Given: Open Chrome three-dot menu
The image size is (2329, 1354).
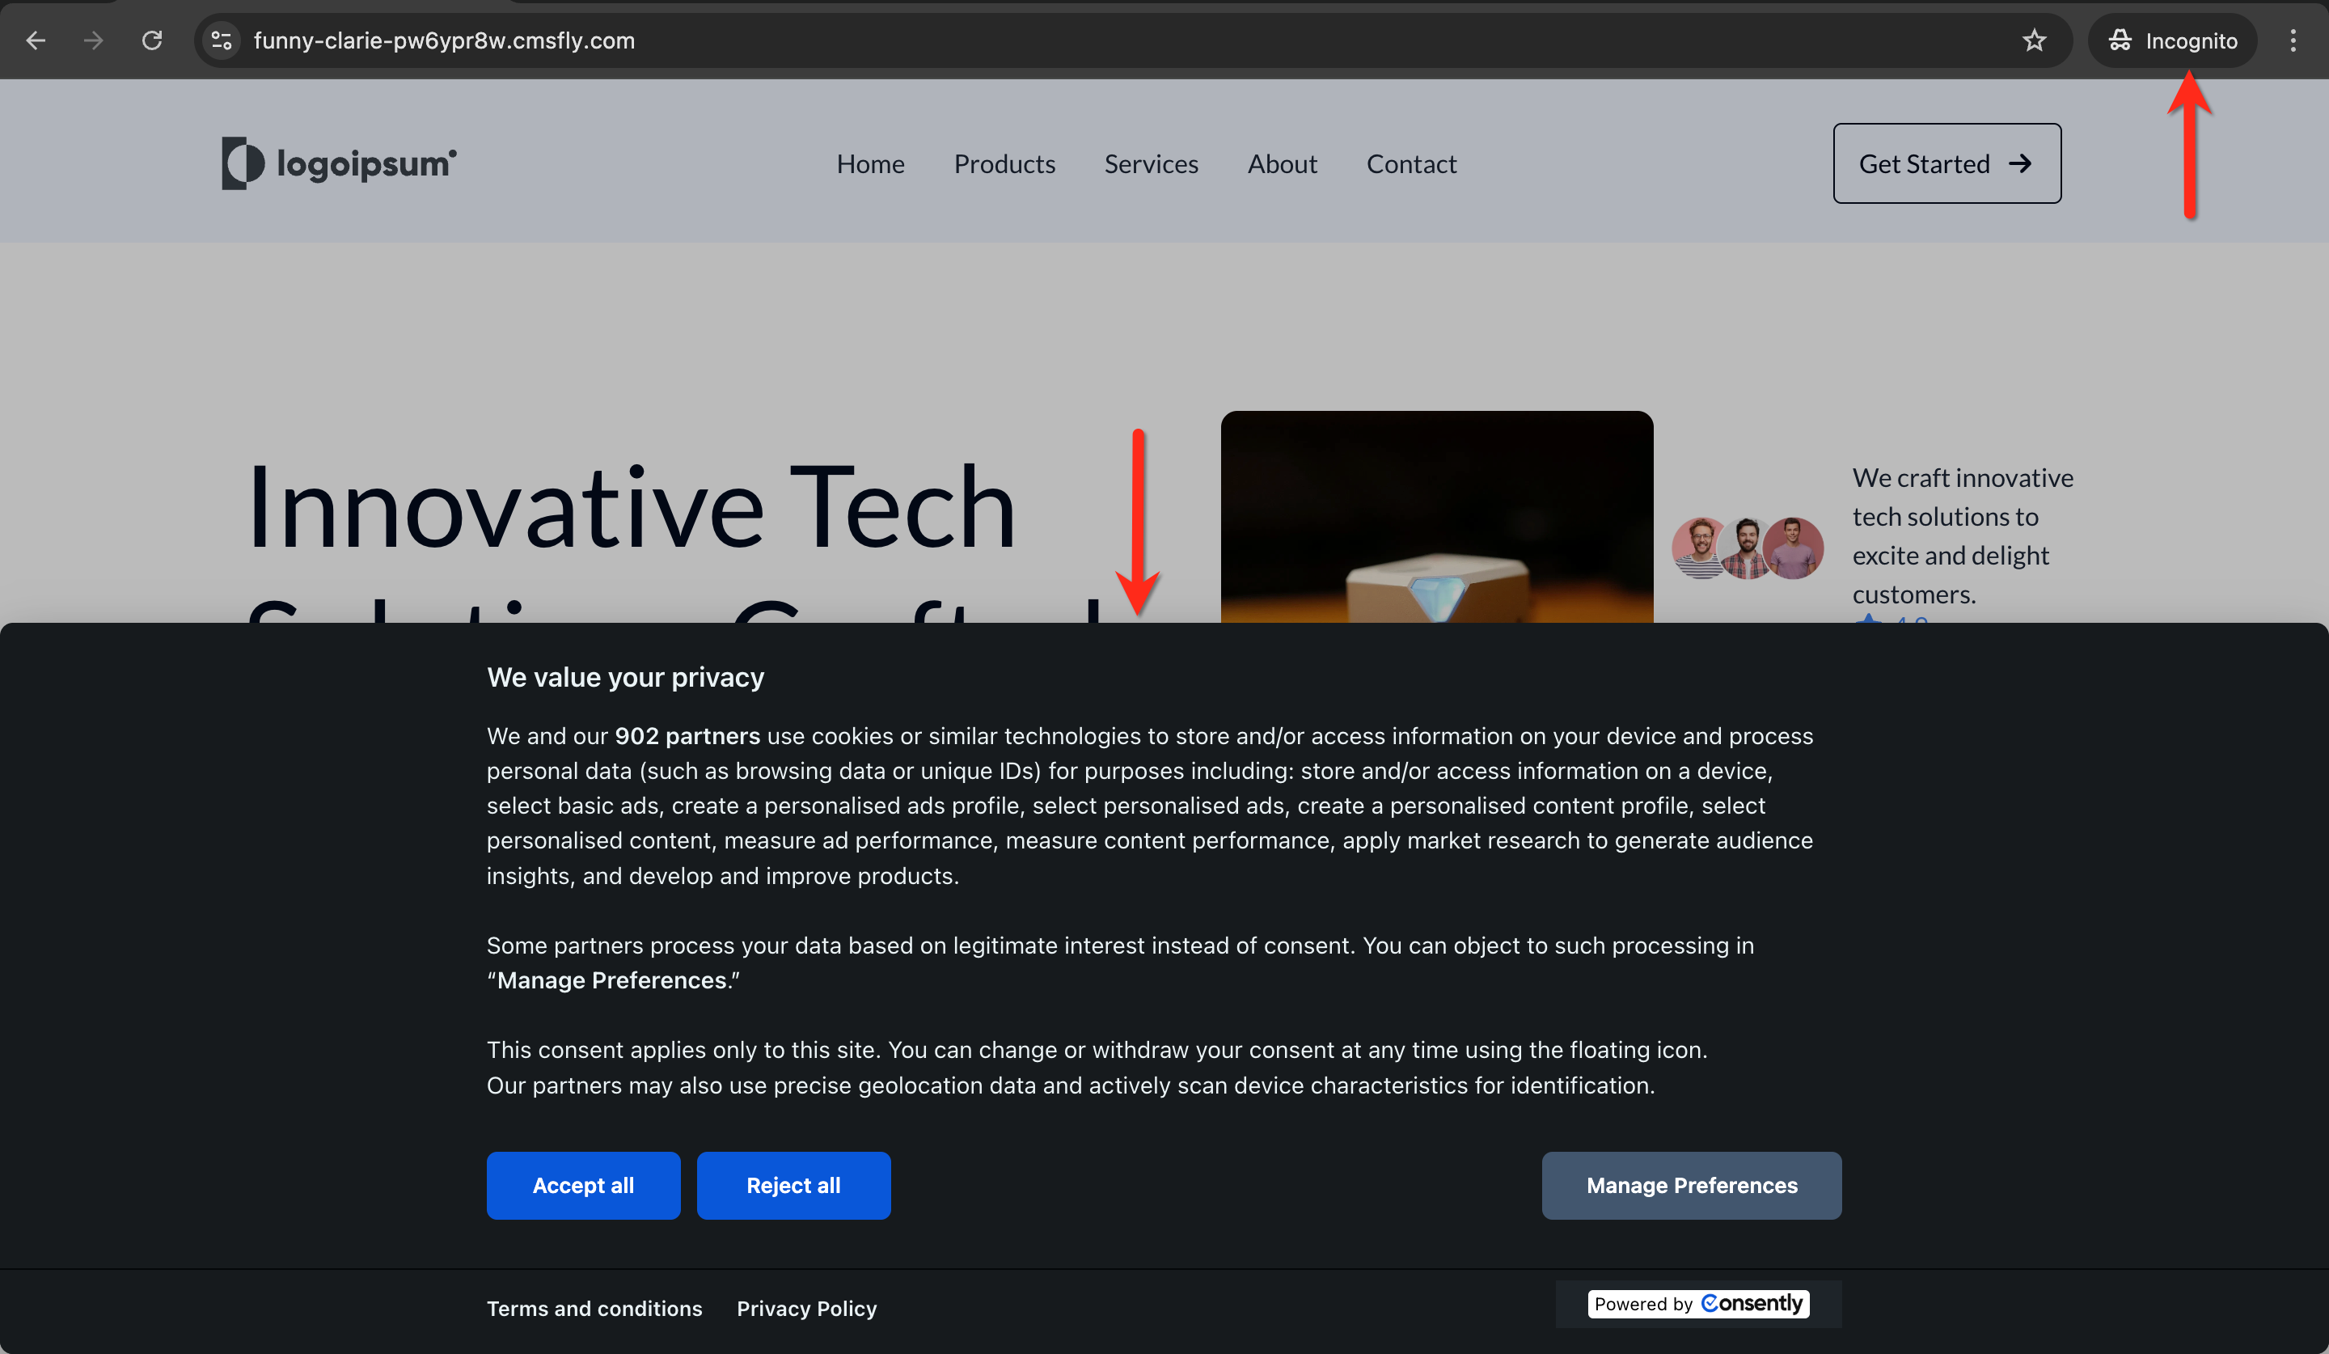Looking at the screenshot, I should click(2293, 40).
